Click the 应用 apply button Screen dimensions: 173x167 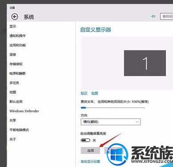[90, 151]
